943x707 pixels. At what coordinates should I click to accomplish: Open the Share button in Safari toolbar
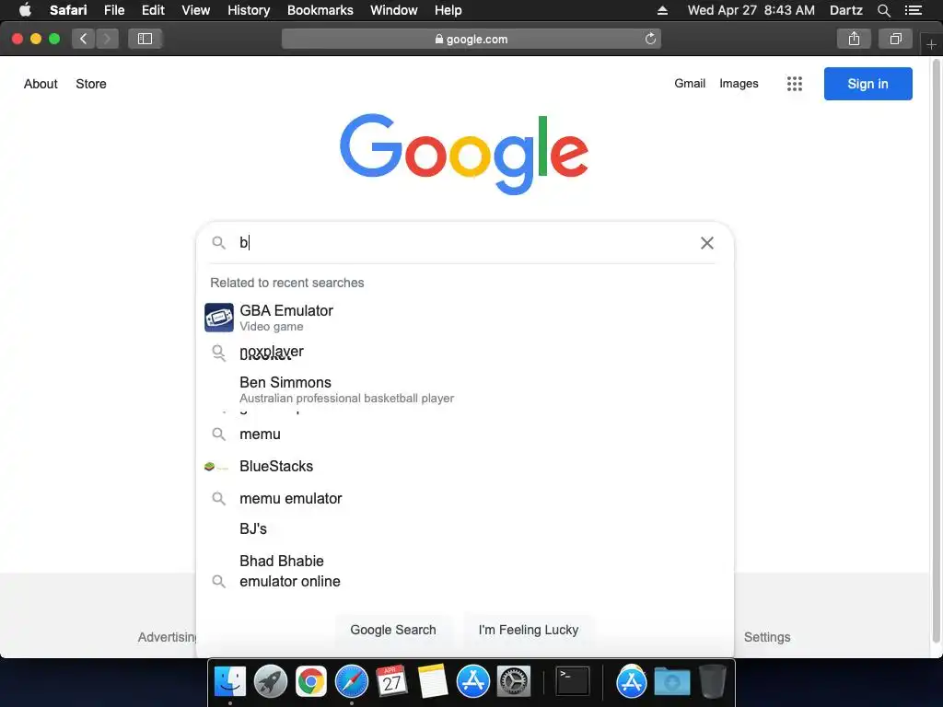(x=854, y=39)
